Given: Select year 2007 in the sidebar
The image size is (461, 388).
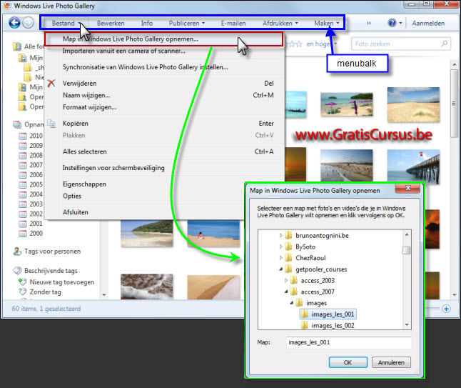Looking at the screenshot, I should point(36,165).
